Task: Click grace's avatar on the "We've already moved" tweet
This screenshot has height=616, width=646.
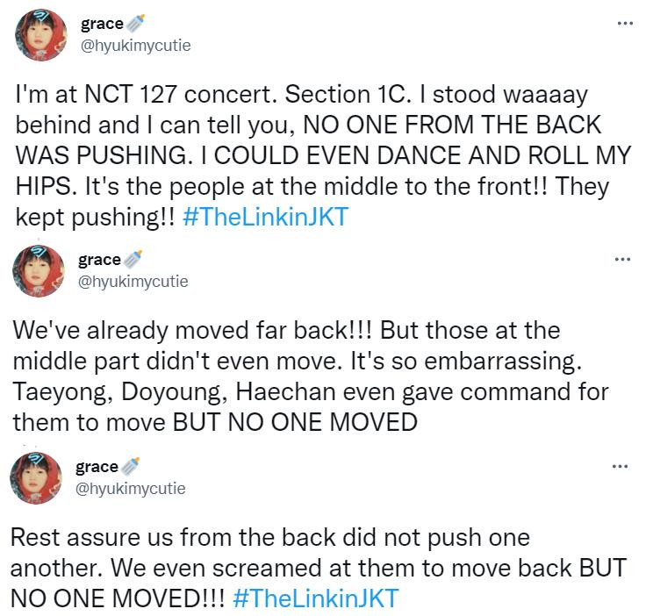Action: tap(39, 271)
